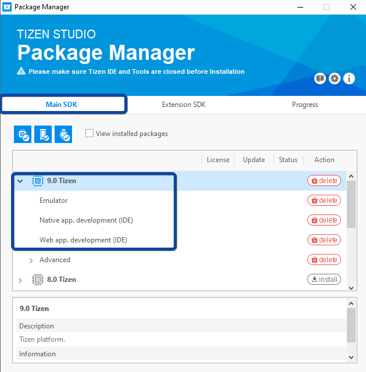Delete the 9.0 Tizen package
Viewport: 366px width, 372px height.
tap(324, 181)
